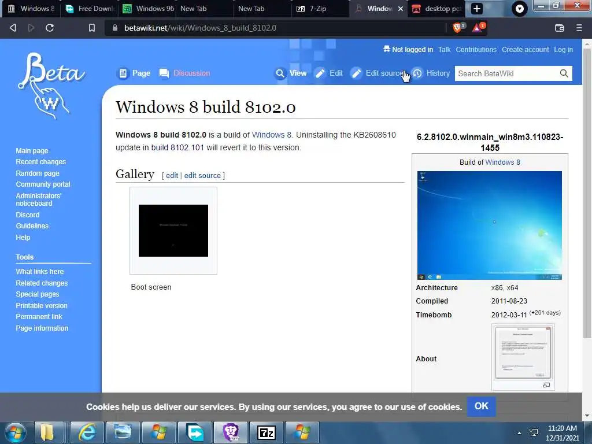Viewport: 592px width, 444px height.
Task: Open the Discord sidebar link
Action: click(28, 215)
